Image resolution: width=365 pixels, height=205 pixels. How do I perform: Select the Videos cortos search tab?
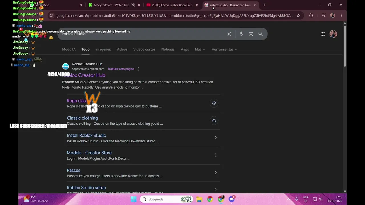tap(144, 50)
